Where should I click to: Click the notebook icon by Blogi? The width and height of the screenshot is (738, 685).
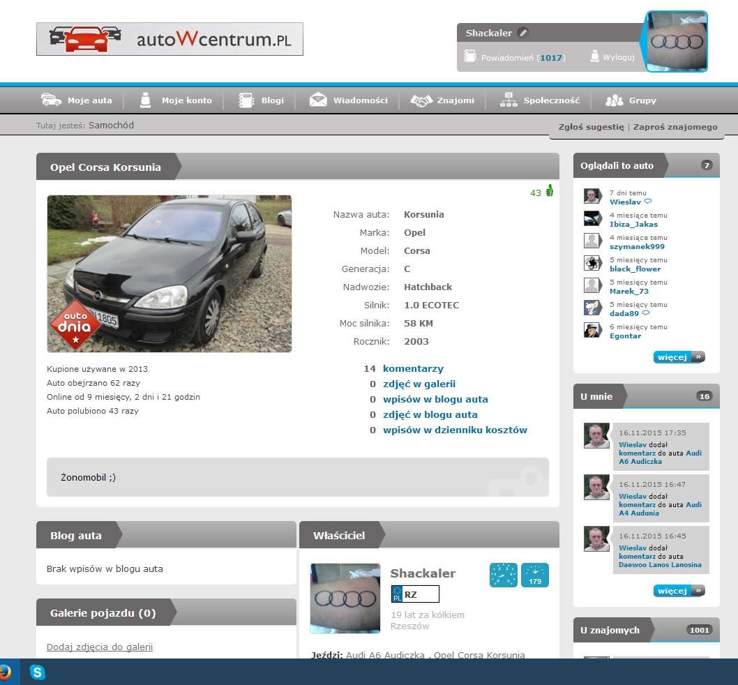click(246, 100)
